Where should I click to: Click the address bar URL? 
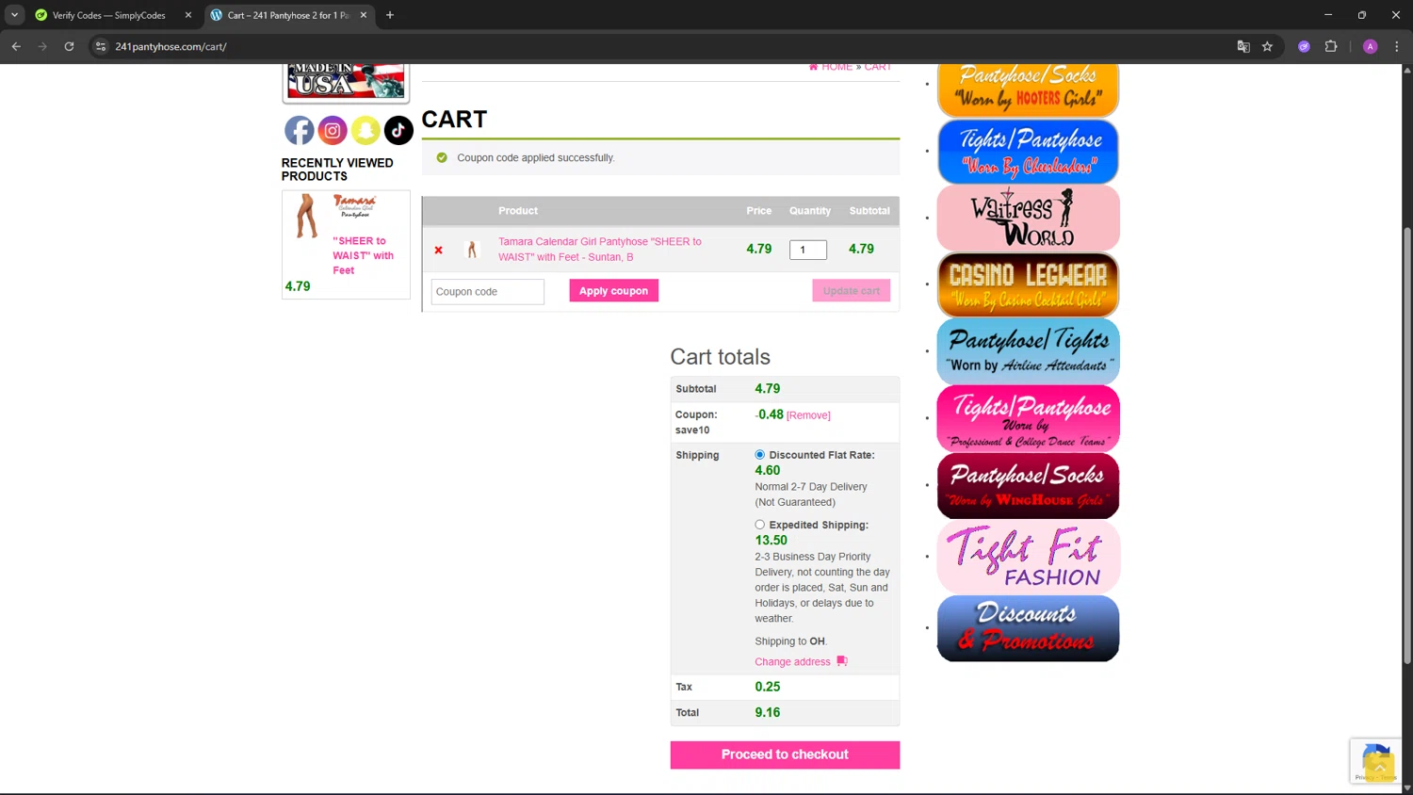coord(171,46)
